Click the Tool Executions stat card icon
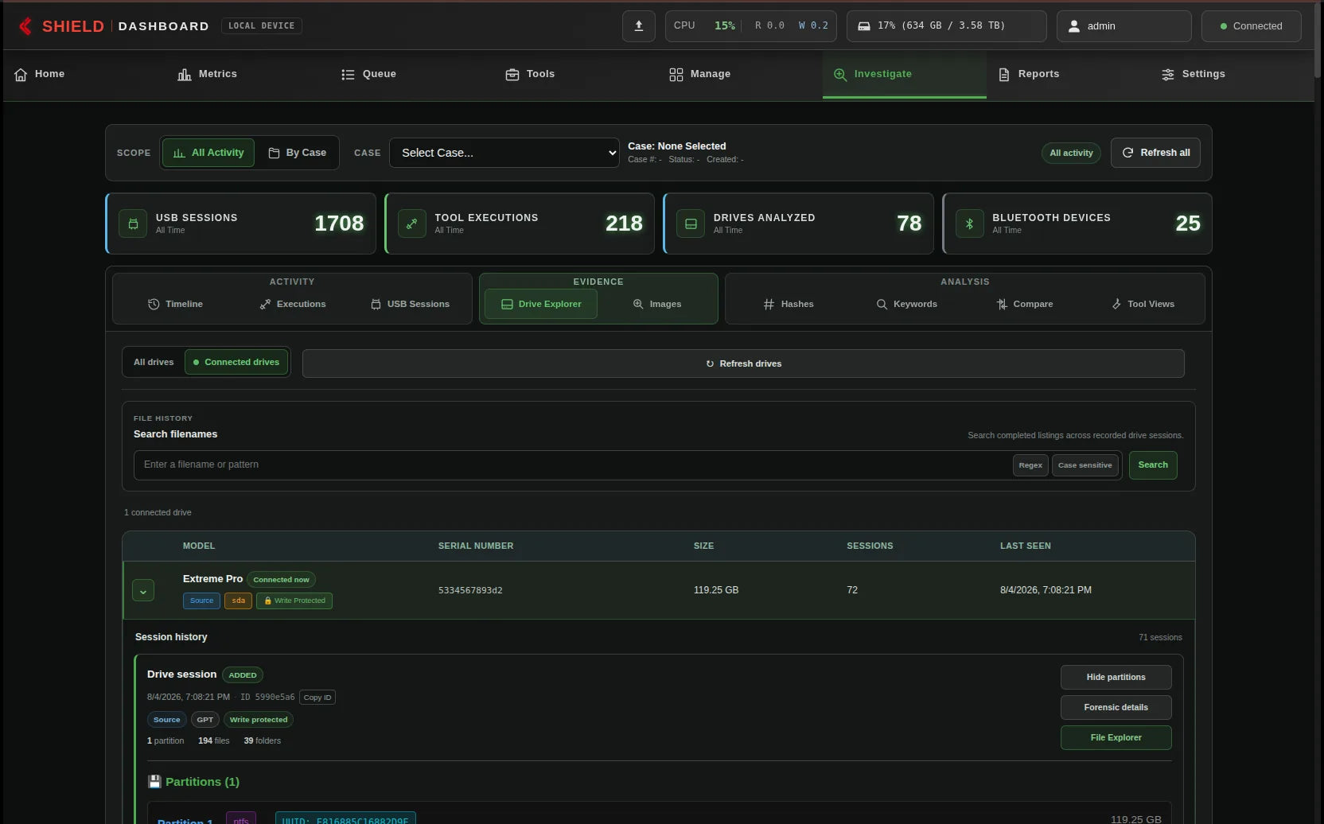 coord(412,223)
